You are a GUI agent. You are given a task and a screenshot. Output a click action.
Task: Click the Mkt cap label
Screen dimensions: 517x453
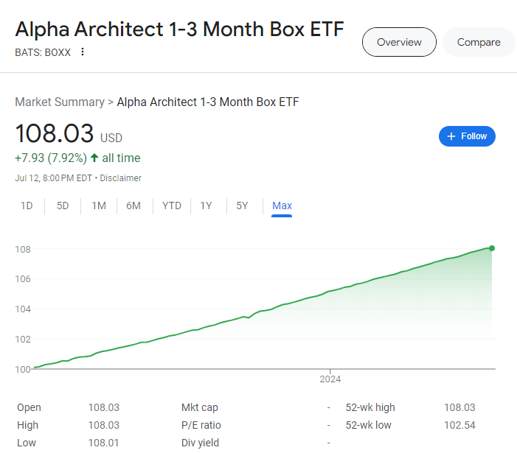199,407
